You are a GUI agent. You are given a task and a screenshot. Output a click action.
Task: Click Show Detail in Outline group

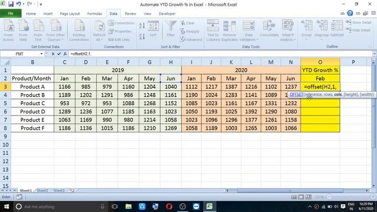(359, 22)
